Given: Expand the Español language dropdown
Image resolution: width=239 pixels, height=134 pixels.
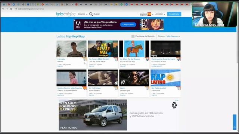Looking at the screenshot, I should [x=146, y=14].
